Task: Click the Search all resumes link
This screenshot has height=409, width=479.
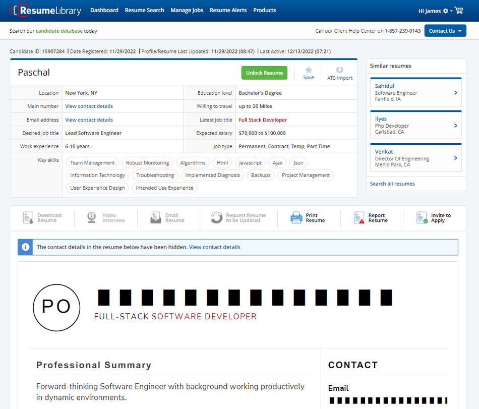Action: 392,184
